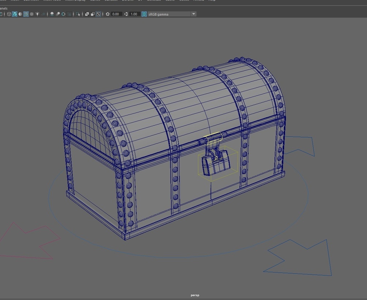Toggle the view transform ON button

tap(144, 14)
